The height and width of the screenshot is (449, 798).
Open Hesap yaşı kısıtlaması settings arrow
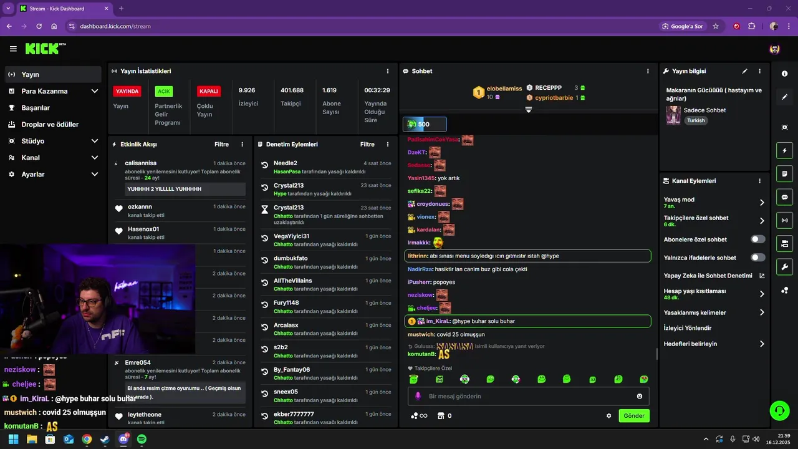pos(762,294)
